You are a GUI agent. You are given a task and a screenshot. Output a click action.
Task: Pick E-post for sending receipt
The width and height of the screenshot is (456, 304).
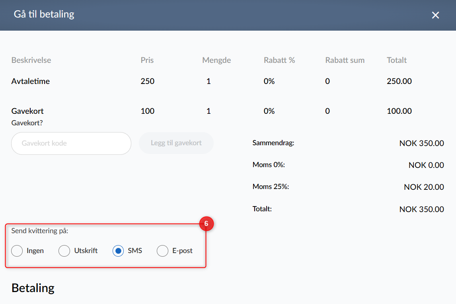coord(163,251)
